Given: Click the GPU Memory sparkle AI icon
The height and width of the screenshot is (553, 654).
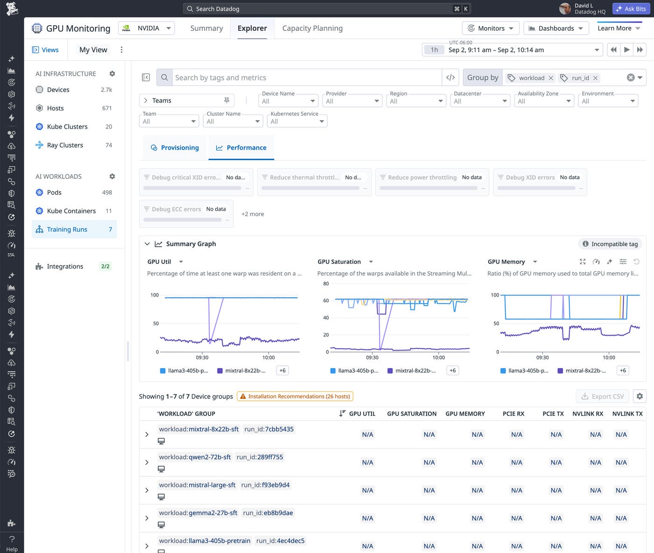Looking at the screenshot, I should (609, 262).
